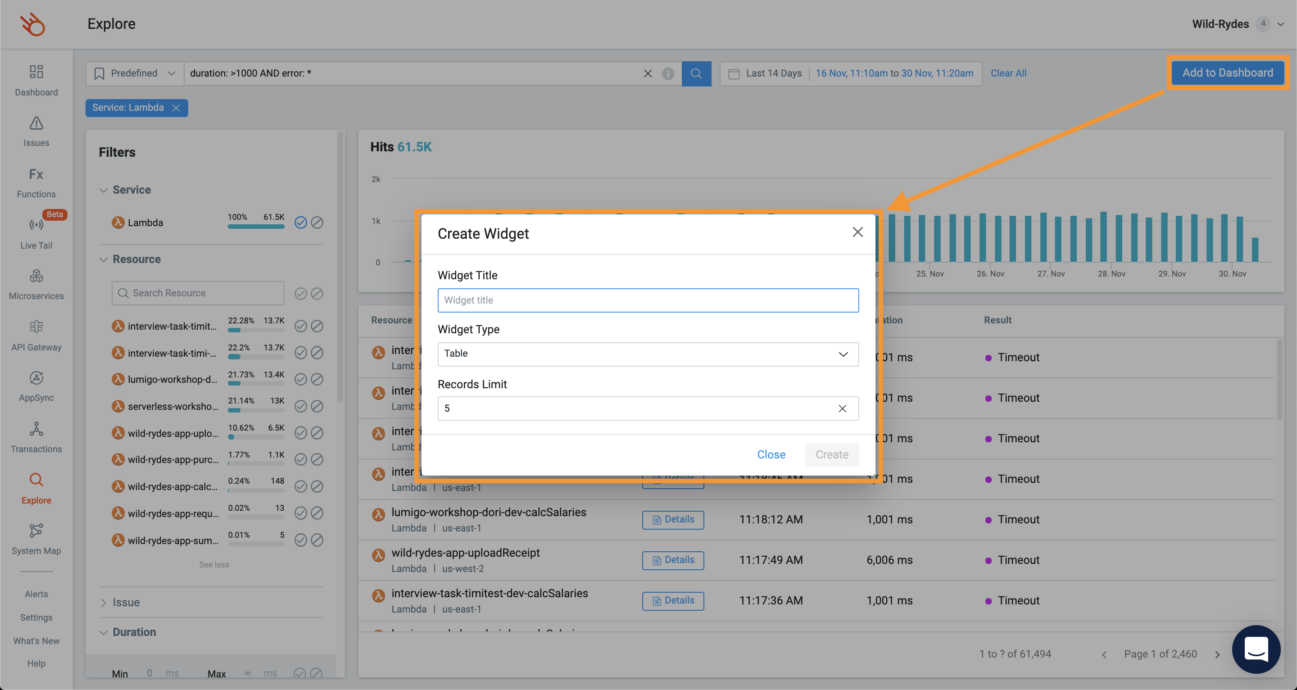Viewport: 1297px width, 690px height.
Task: Click the Widget title input field
Action: (648, 300)
